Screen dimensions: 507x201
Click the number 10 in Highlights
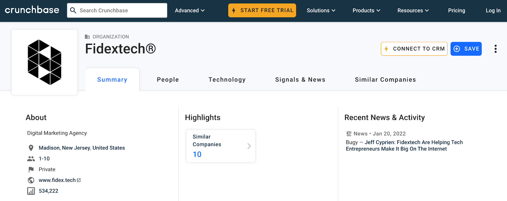tap(197, 155)
